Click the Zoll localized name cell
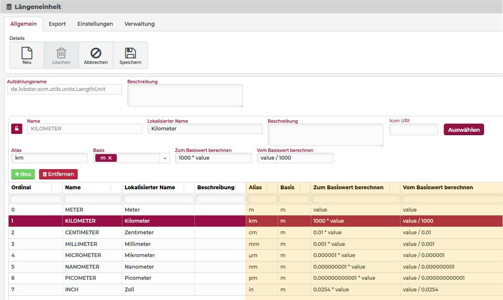Image resolution: width=503 pixels, height=300 pixels. point(158,289)
